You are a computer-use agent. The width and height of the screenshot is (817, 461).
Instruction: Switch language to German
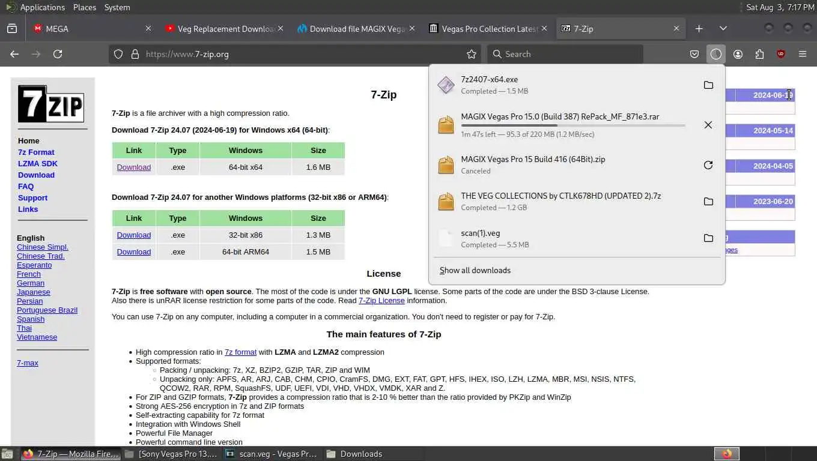click(x=31, y=283)
